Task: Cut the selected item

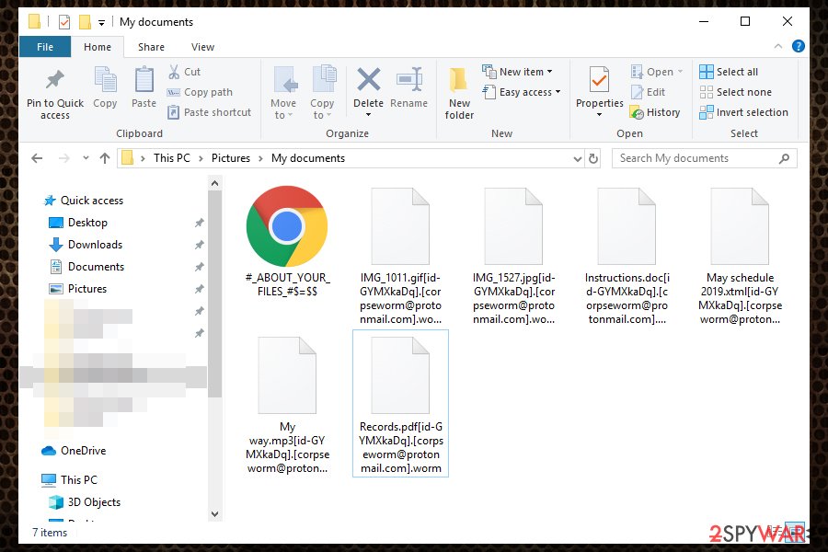Action: (184, 72)
